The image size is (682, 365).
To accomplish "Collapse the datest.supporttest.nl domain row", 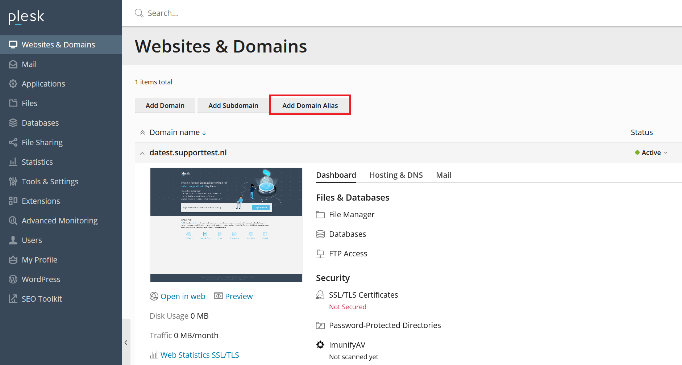I will 142,153.
